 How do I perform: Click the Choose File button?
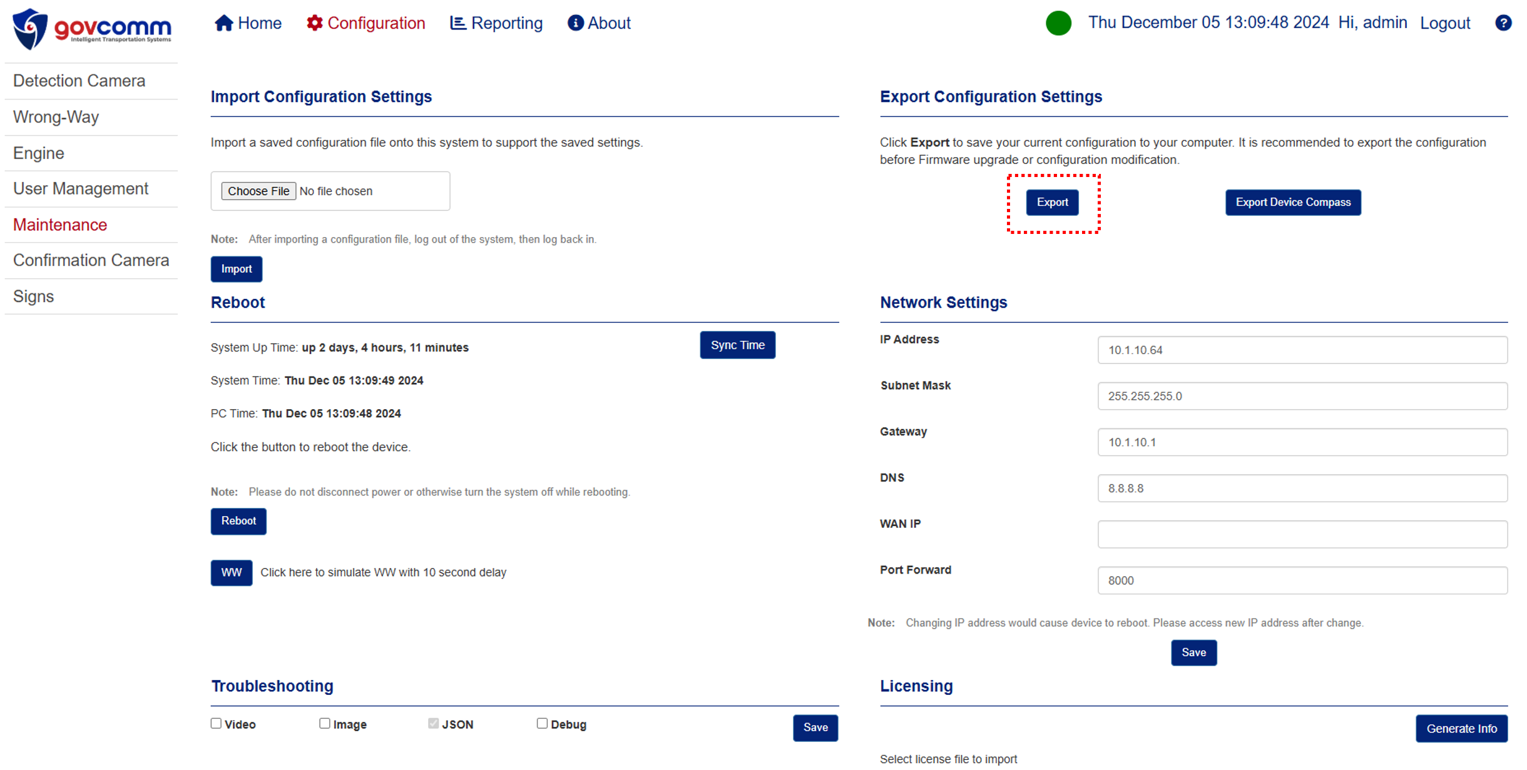258,191
